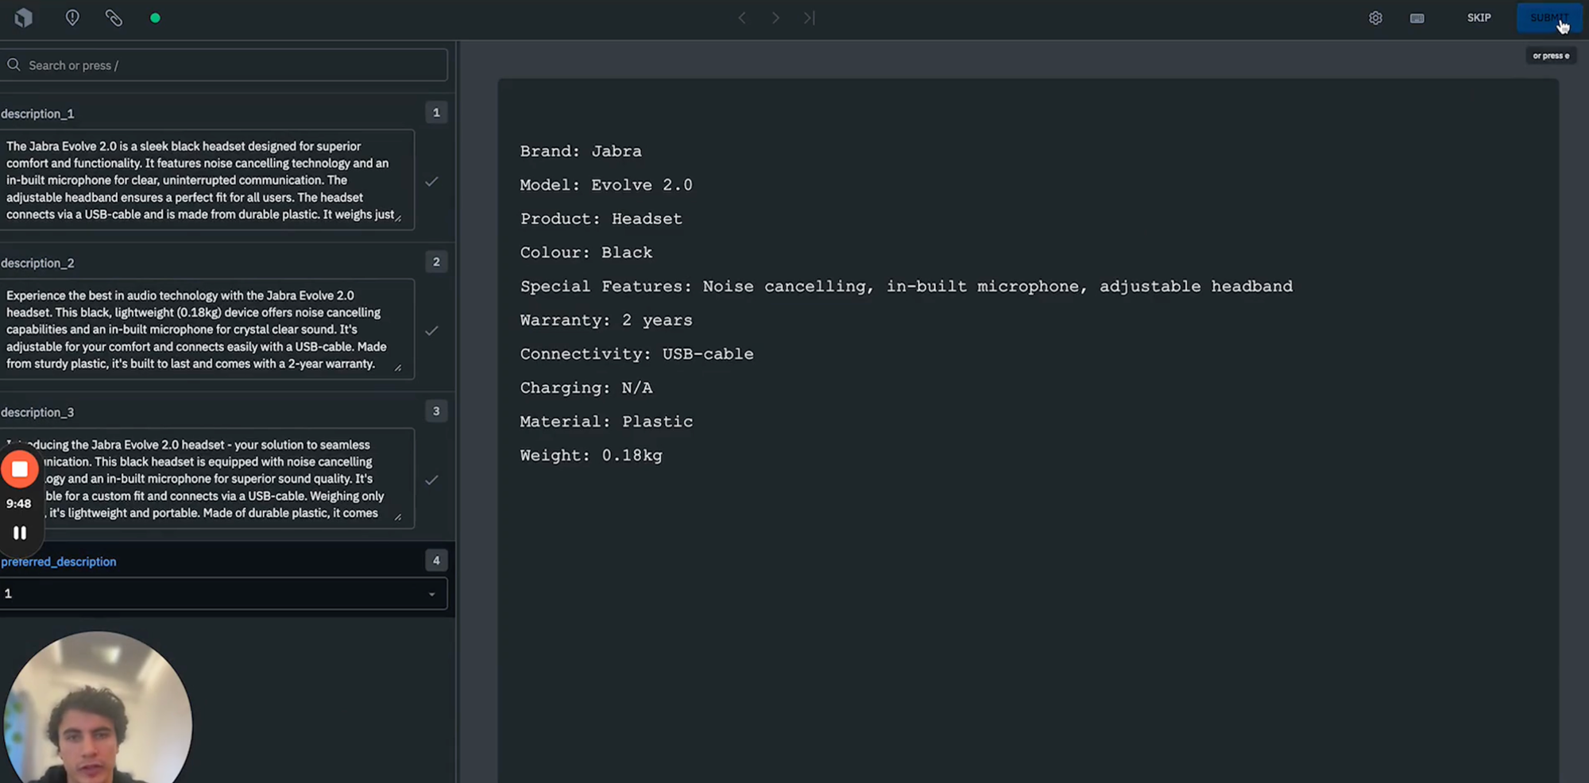Click the 'Warranty: 2 years' line
The image size is (1589, 783).
coord(606,320)
